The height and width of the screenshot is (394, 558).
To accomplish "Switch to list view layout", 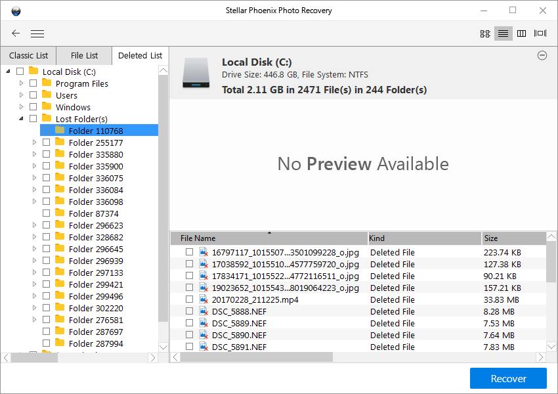I will [504, 33].
